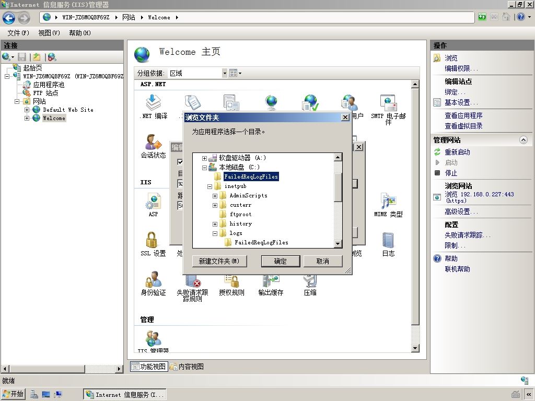Screen dimensions: 535x401
Task: Open the 文件(F) menu
Action: point(18,33)
